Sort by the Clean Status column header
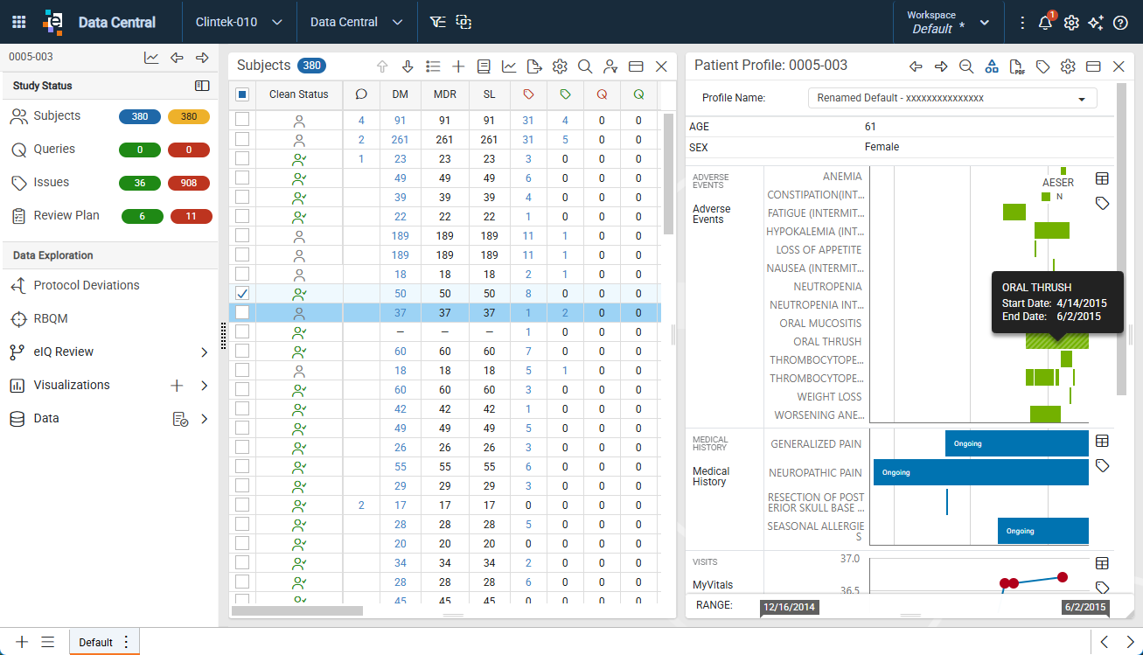 coord(299,94)
